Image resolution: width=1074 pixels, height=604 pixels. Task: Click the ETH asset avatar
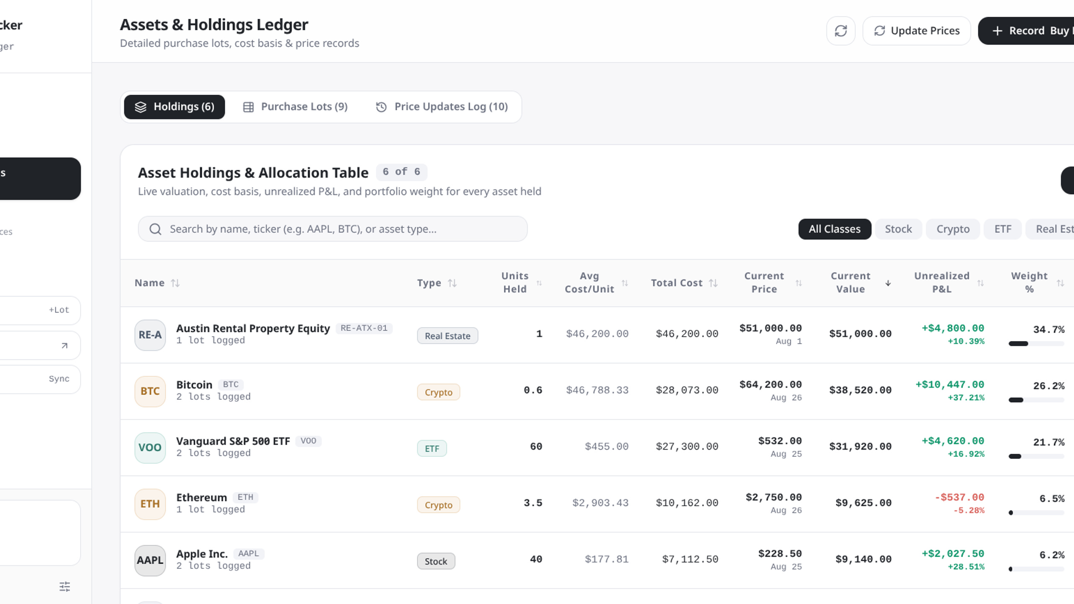(150, 504)
